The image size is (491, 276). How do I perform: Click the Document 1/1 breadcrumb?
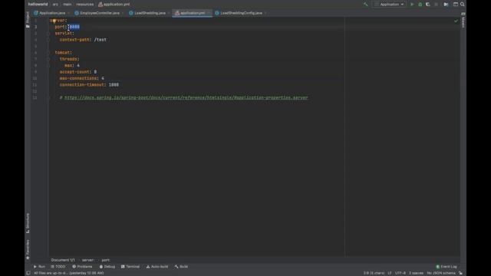(x=63, y=260)
